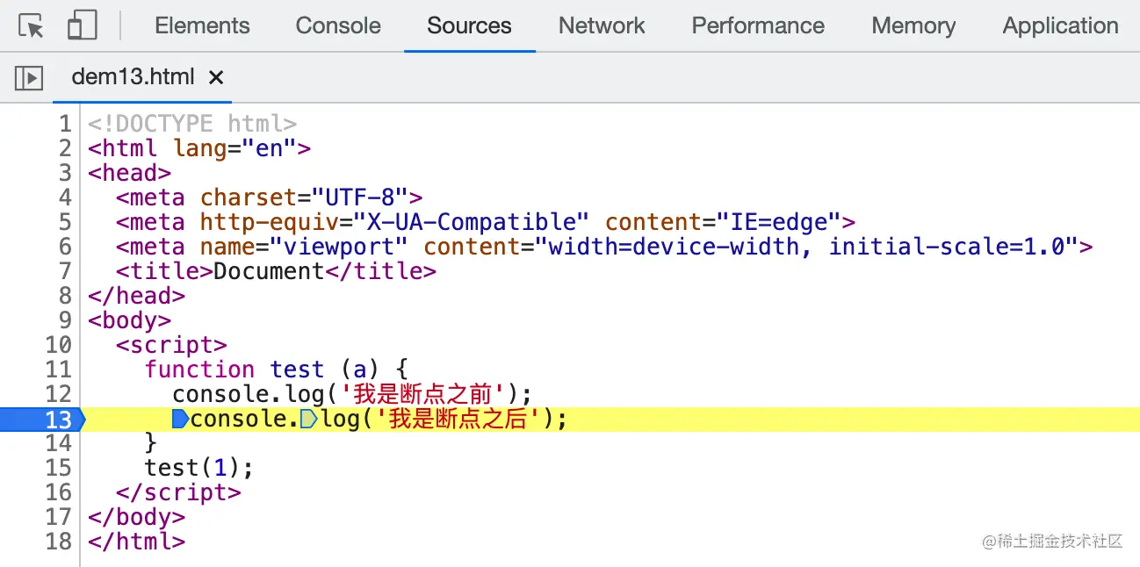The width and height of the screenshot is (1140, 567).
Task: Click the closing </script> tag on line 16
Action: [x=178, y=492]
